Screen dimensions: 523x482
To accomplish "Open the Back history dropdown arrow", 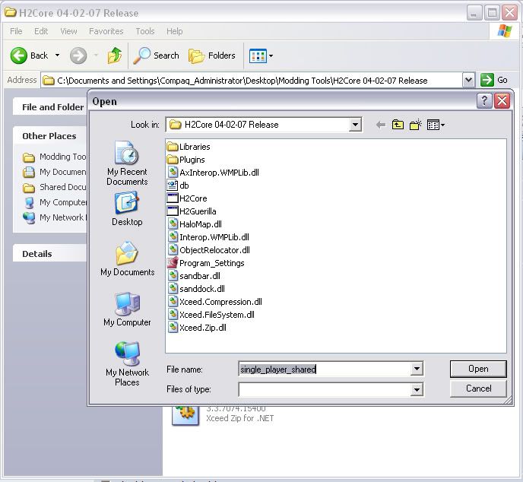I will tap(57, 55).
